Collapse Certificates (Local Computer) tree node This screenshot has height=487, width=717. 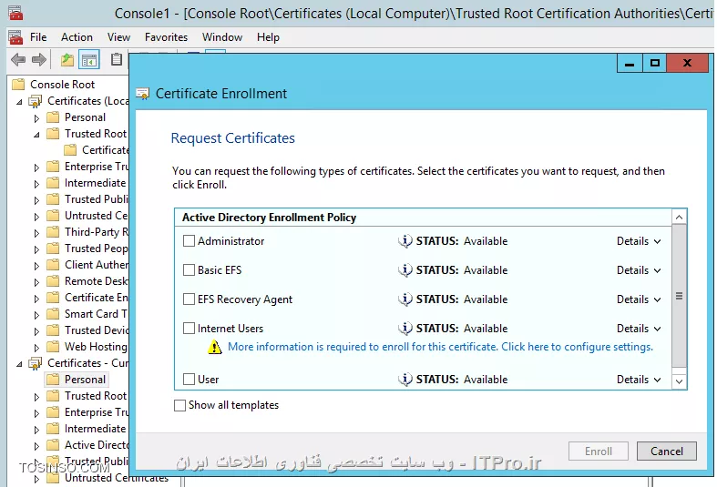[x=19, y=102]
